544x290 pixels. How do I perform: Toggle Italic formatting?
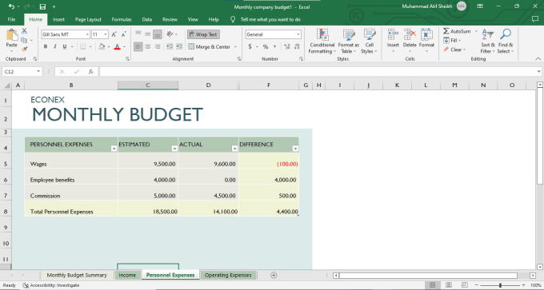[55, 46]
